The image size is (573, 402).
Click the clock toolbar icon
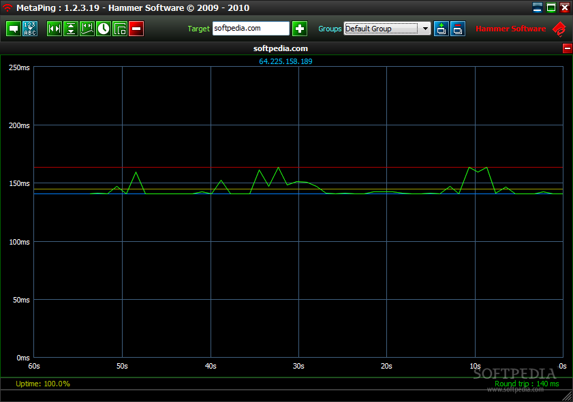[104, 29]
